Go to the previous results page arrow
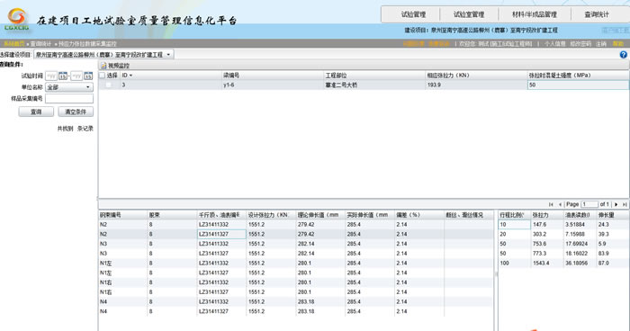 coord(560,204)
